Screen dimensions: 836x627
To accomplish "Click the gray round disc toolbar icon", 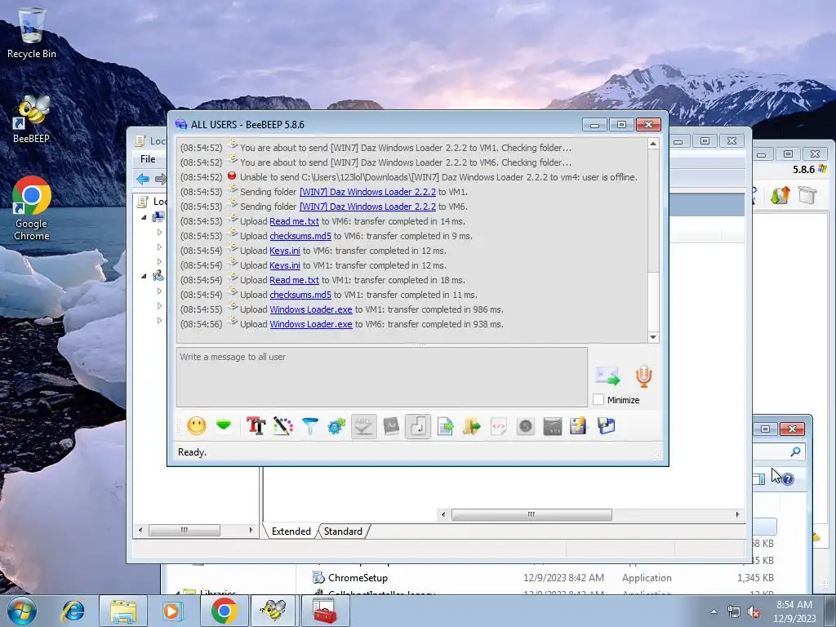I will (526, 426).
